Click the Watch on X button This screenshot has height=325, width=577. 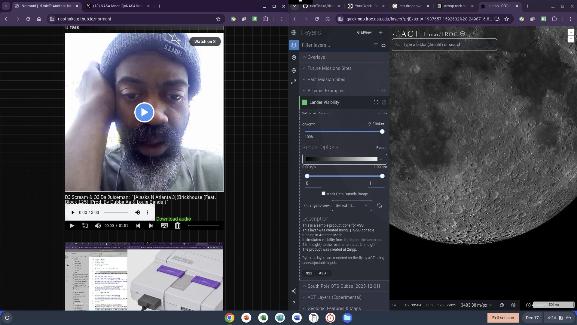pos(205,42)
